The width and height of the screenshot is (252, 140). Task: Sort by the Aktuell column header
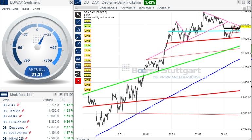click(48, 100)
